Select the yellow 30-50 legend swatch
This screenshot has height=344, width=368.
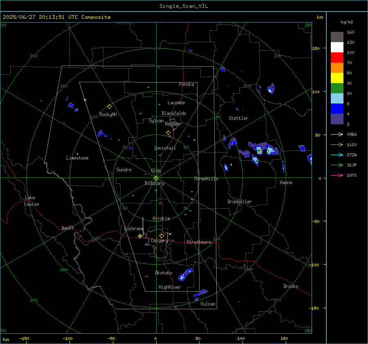pos(337,78)
